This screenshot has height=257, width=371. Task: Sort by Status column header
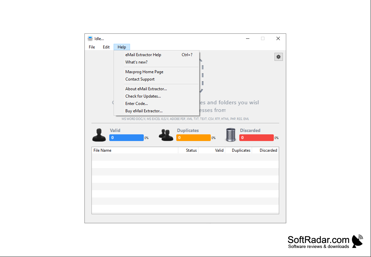pos(188,150)
